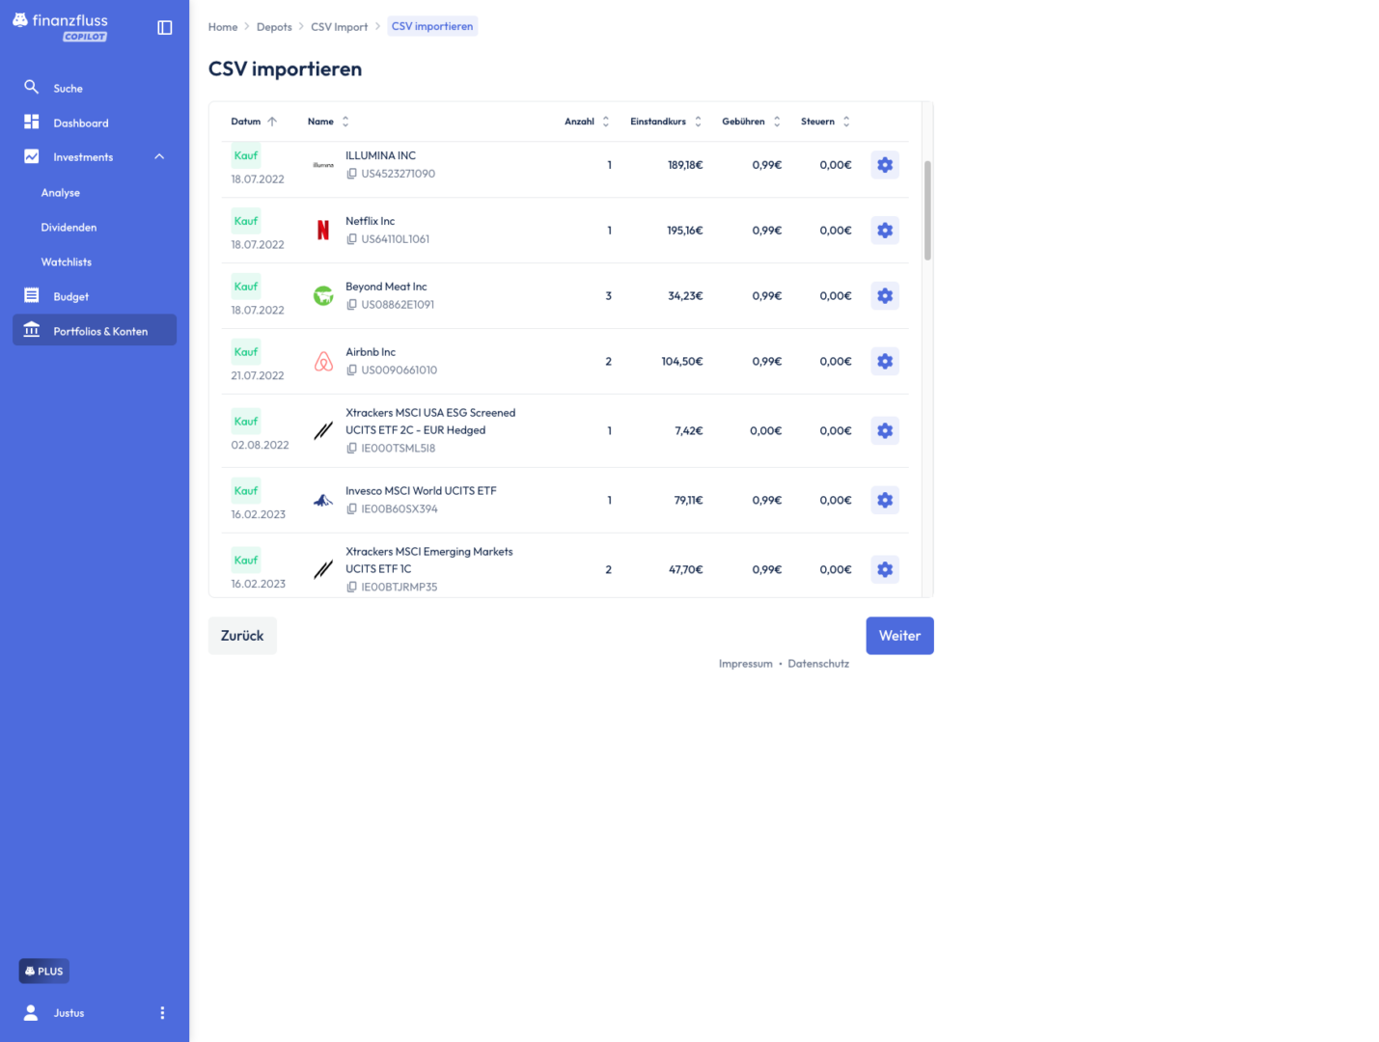Click the Investments chart icon
The image size is (1379, 1042).
(32, 156)
